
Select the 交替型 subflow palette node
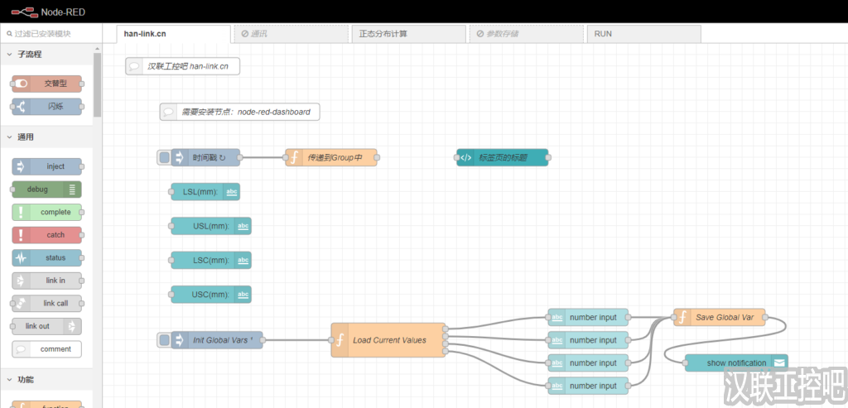[46, 84]
